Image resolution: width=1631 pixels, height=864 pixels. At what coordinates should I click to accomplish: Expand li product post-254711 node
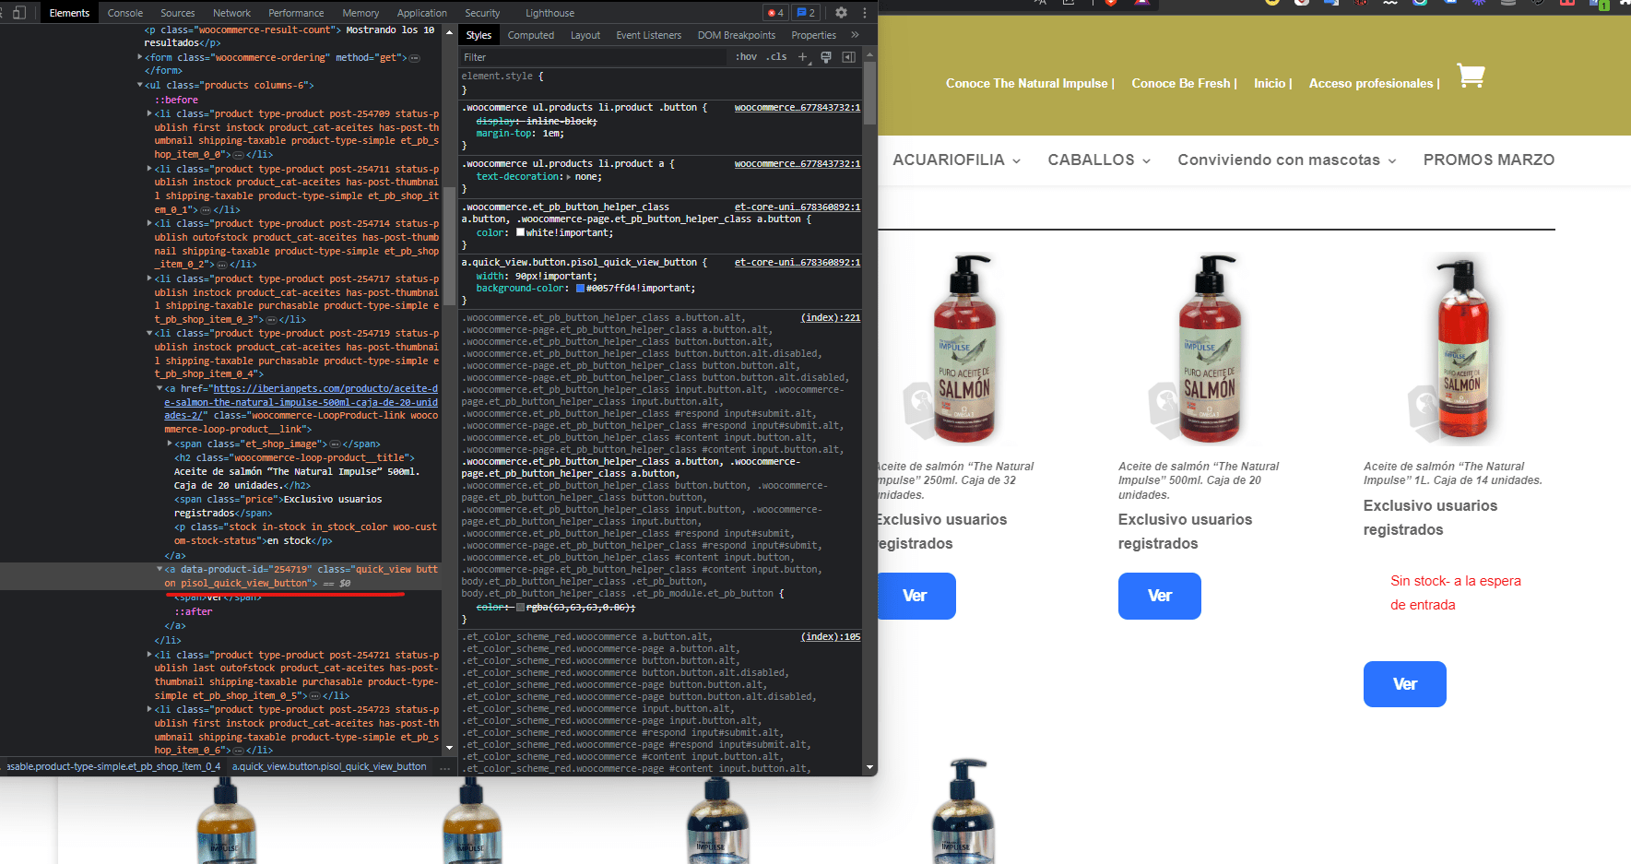149,169
